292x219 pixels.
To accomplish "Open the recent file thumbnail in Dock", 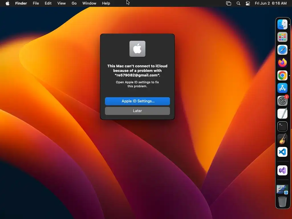I will (283, 190).
